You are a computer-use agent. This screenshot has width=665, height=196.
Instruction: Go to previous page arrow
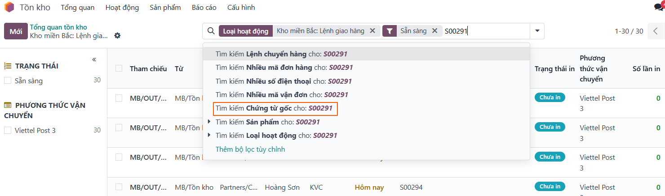[655, 31]
